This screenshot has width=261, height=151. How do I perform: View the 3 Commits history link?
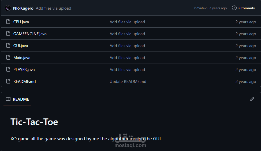(246, 8)
